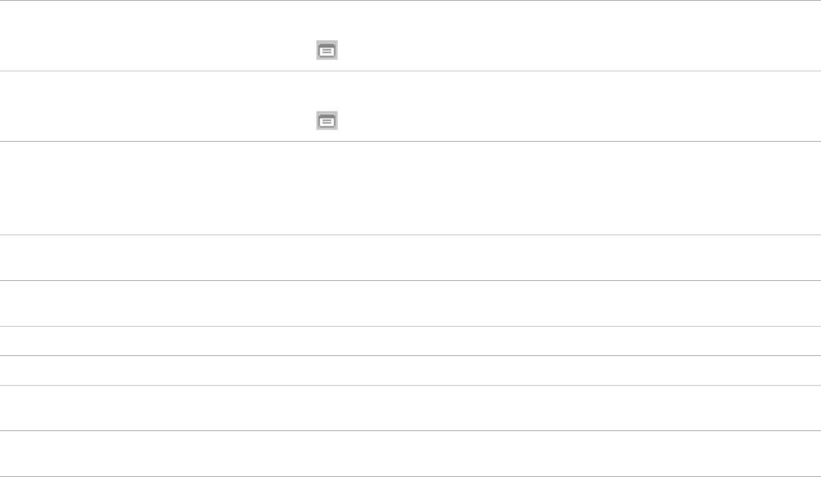Click the tall empty third row

pyautogui.click(x=410, y=188)
